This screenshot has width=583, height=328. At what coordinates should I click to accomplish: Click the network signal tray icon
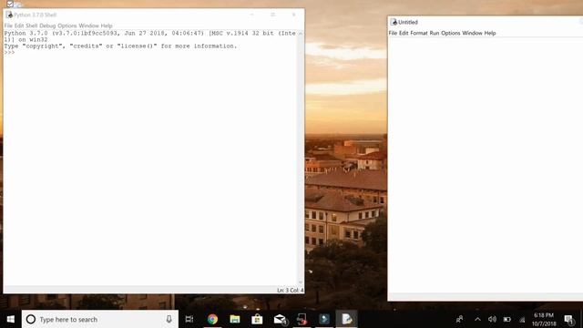pyautogui.click(x=522, y=319)
